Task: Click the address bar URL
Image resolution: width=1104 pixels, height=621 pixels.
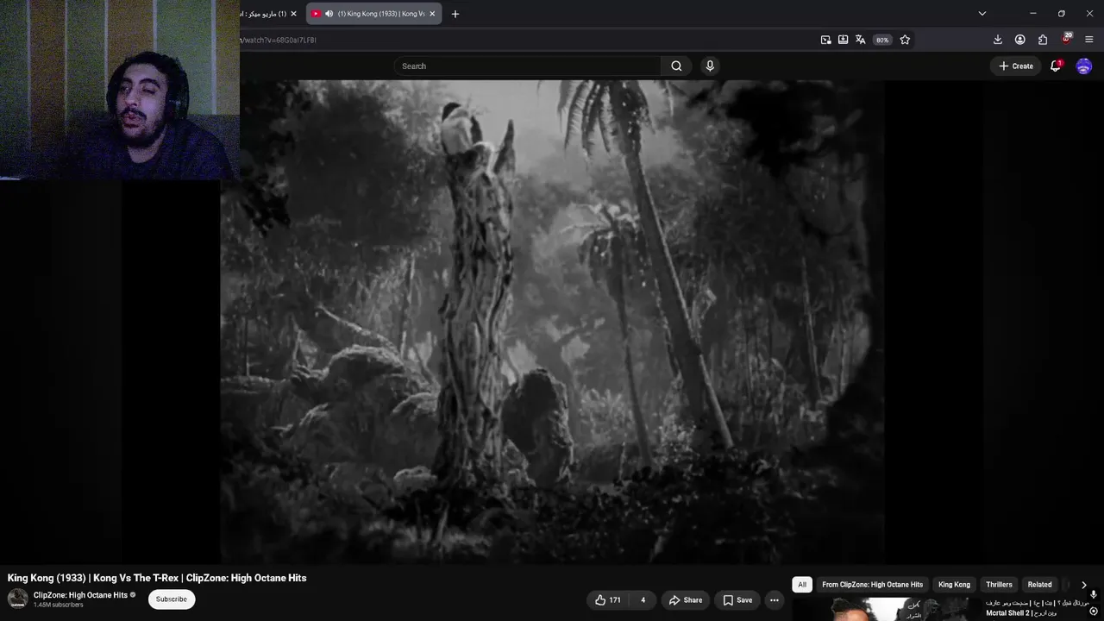Action: coord(278,40)
